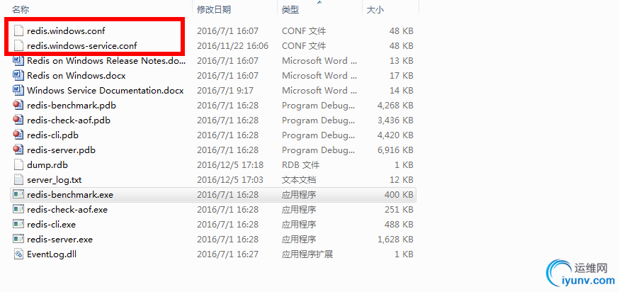Select the redis-benchmark.pdb file name
619x292 pixels.
tap(72, 106)
